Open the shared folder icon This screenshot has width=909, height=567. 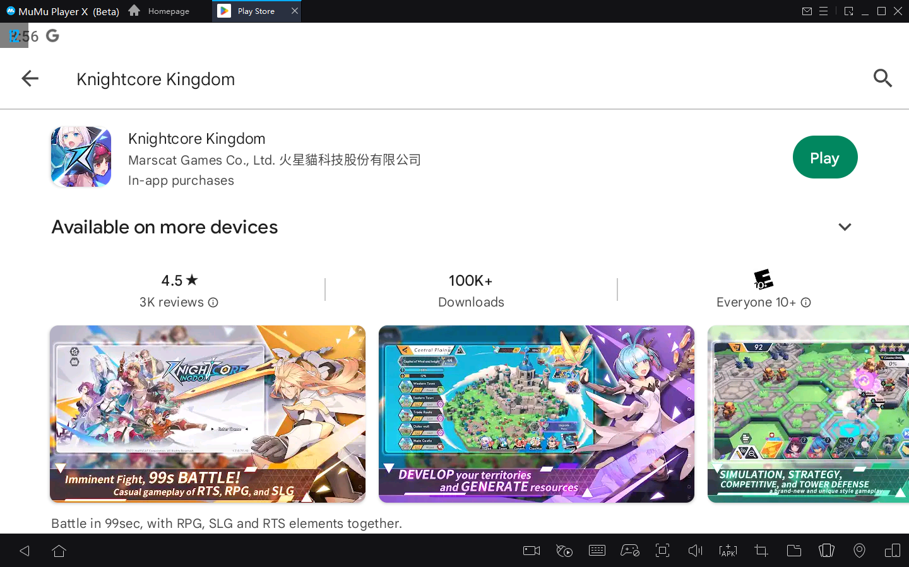point(794,551)
